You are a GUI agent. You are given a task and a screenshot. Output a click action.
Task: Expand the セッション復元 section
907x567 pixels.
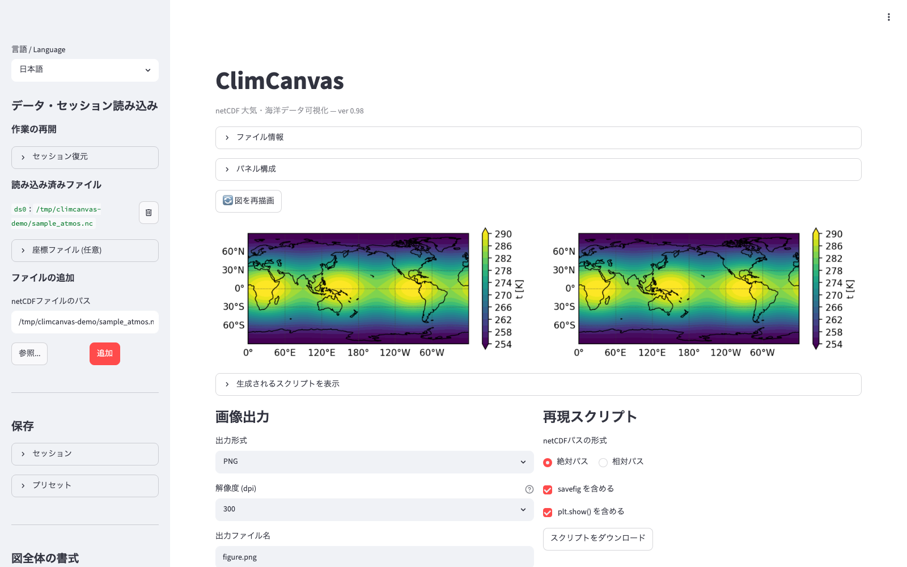coord(85,157)
